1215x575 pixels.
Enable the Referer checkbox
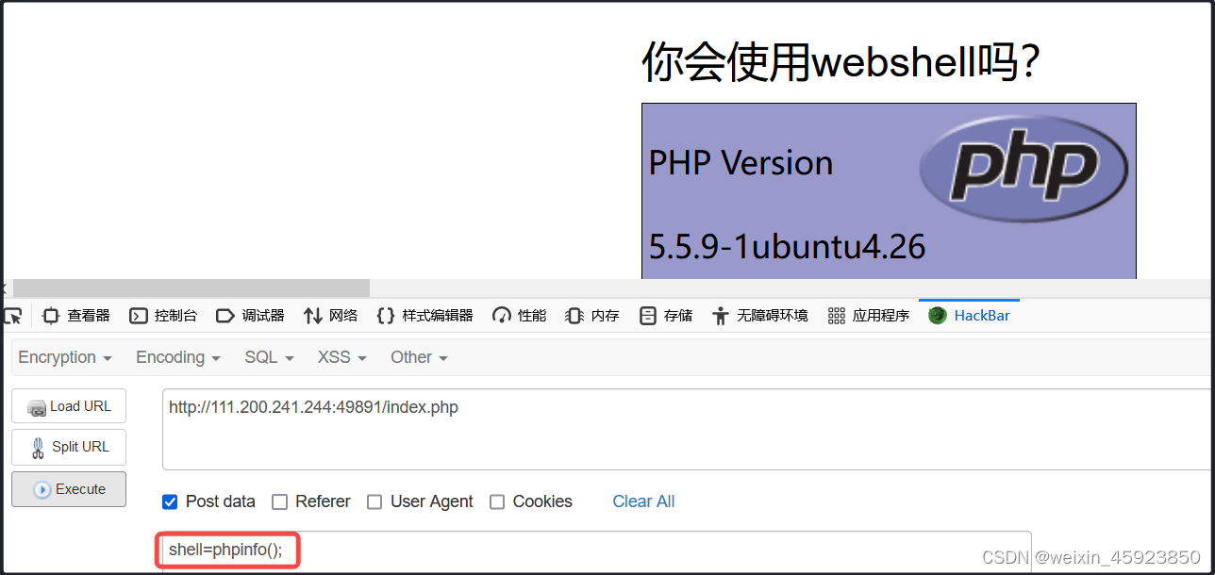(279, 501)
